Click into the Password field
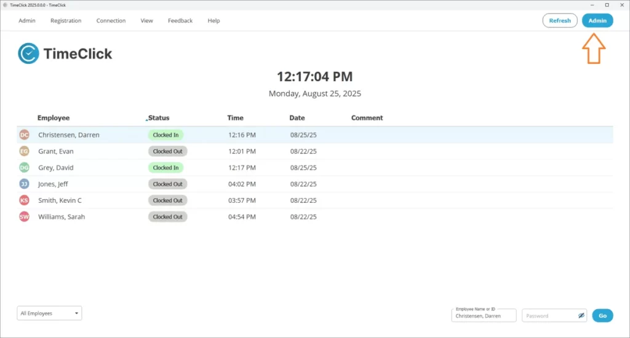This screenshot has width=630, height=338. (x=548, y=316)
